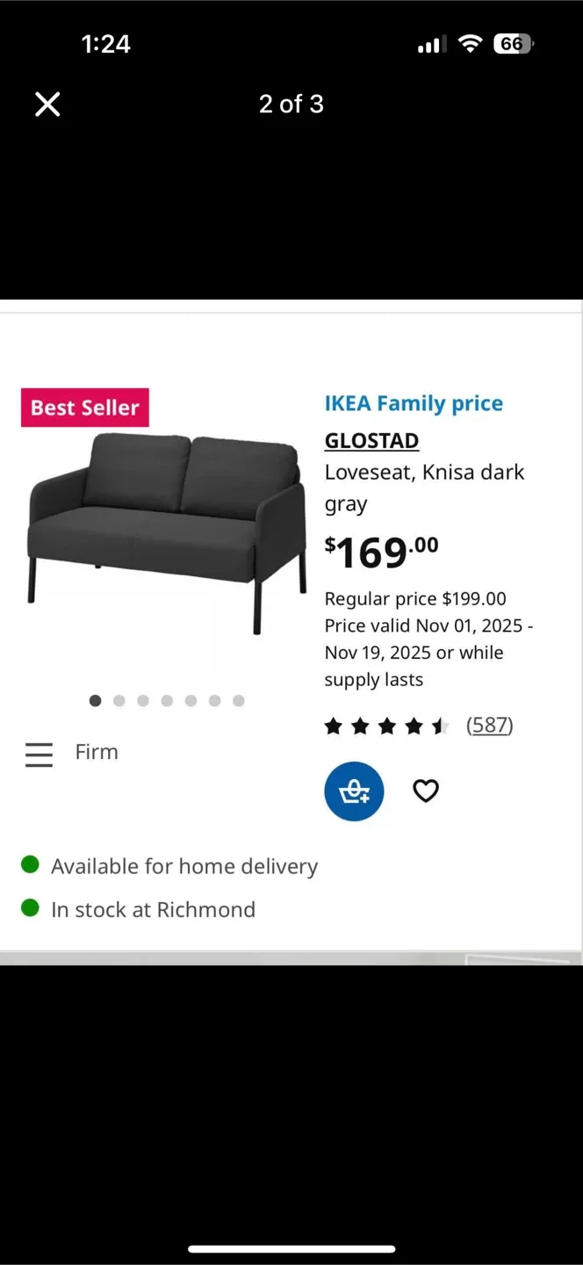Viewport: 583px width, 1265px height.
Task: Tap the carousel dot progress indicator
Action: coord(167,700)
